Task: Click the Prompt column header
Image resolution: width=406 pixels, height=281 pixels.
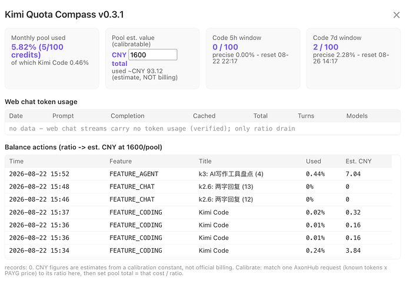Action: click(63, 116)
